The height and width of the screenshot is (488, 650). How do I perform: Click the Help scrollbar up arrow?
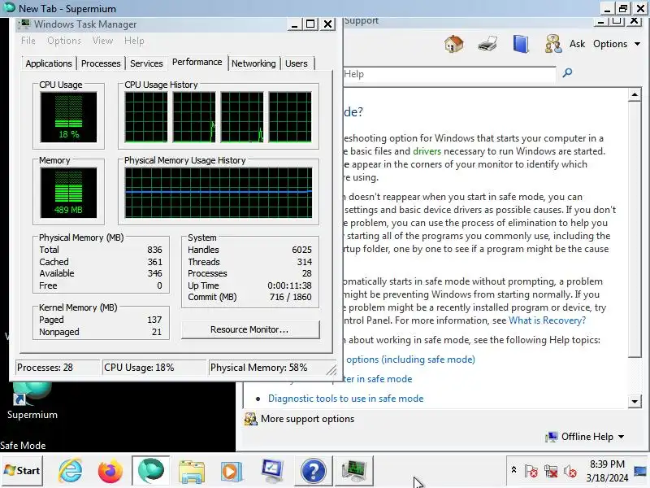point(635,94)
